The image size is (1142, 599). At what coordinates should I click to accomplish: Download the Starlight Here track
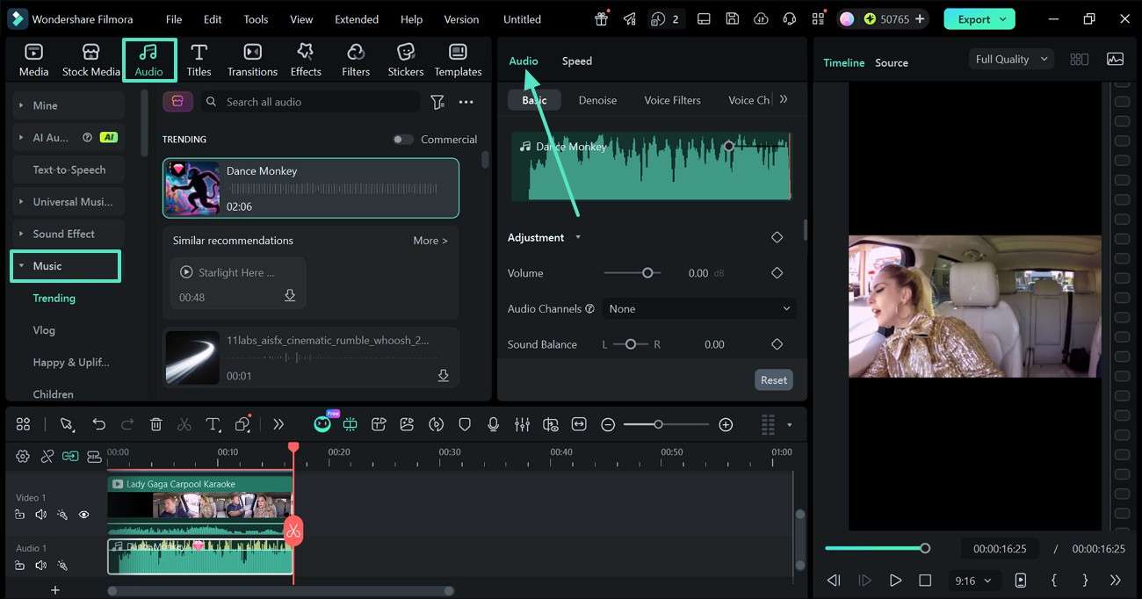tap(290, 297)
